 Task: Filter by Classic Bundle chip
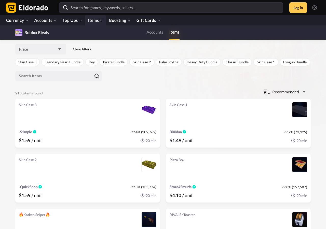point(237,62)
